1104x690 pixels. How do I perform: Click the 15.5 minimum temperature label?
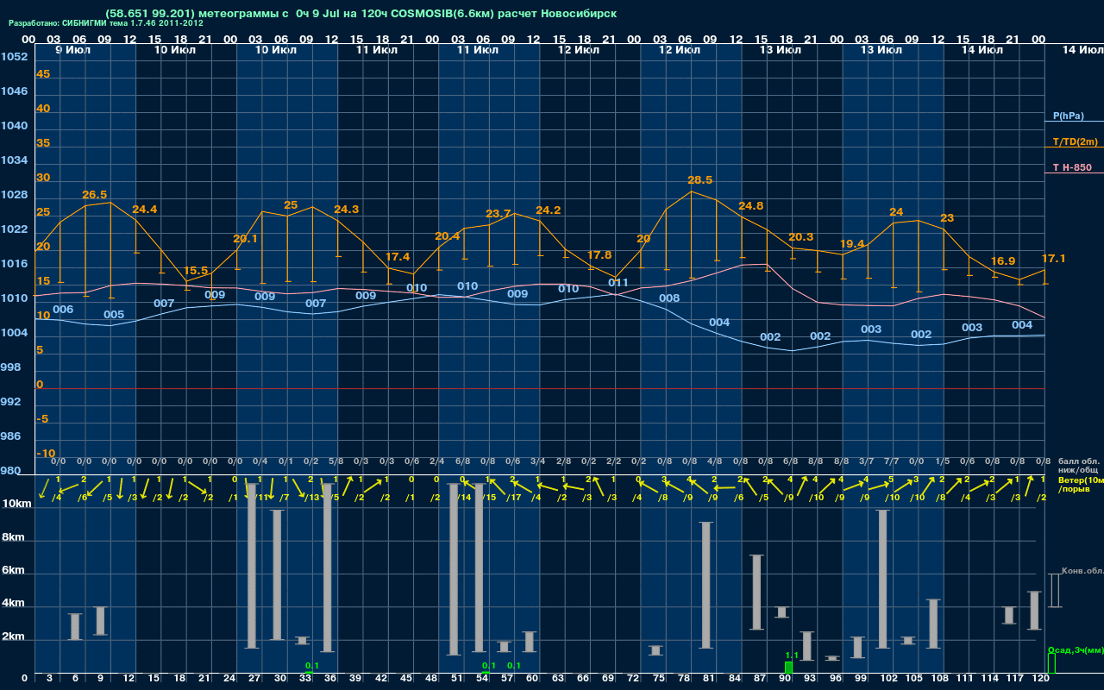tap(196, 271)
